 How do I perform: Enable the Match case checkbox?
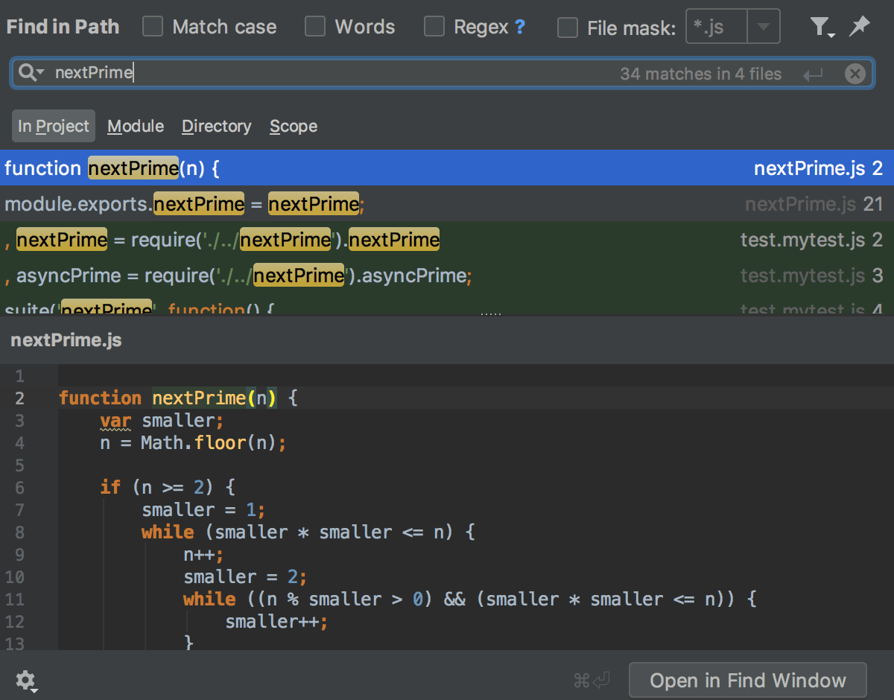click(153, 28)
